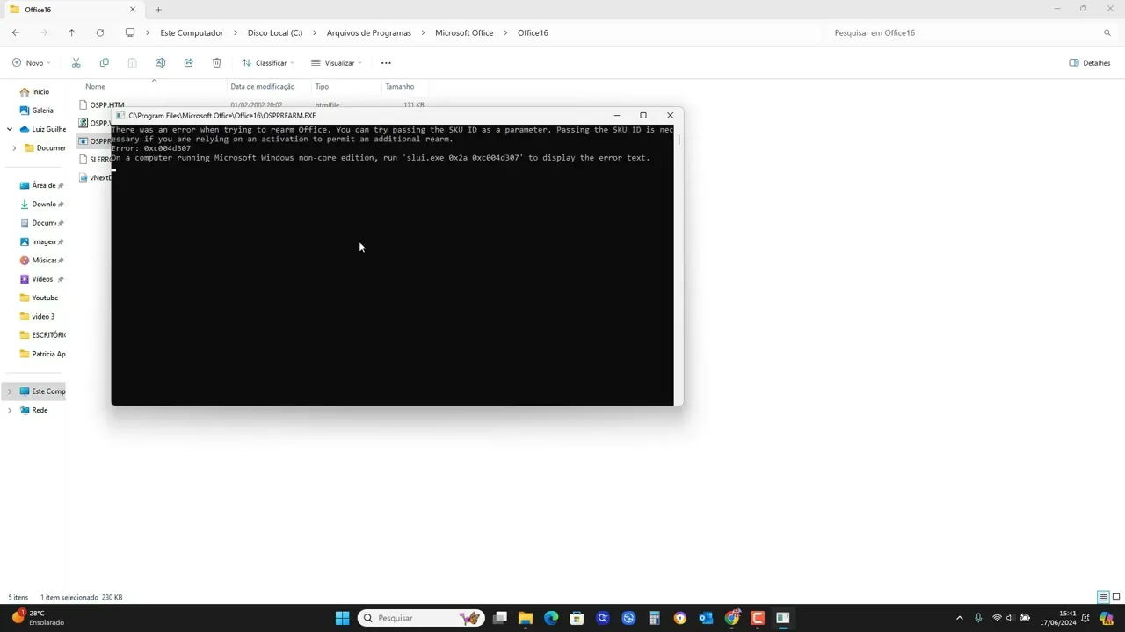
Task: Open File Explorer from the taskbar
Action: click(x=526, y=618)
